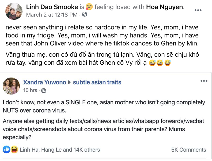Image resolution: width=212 pixels, height=161 pixels.
Task: Open Hoa Nguyen's profile link
Action: click(165, 7)
